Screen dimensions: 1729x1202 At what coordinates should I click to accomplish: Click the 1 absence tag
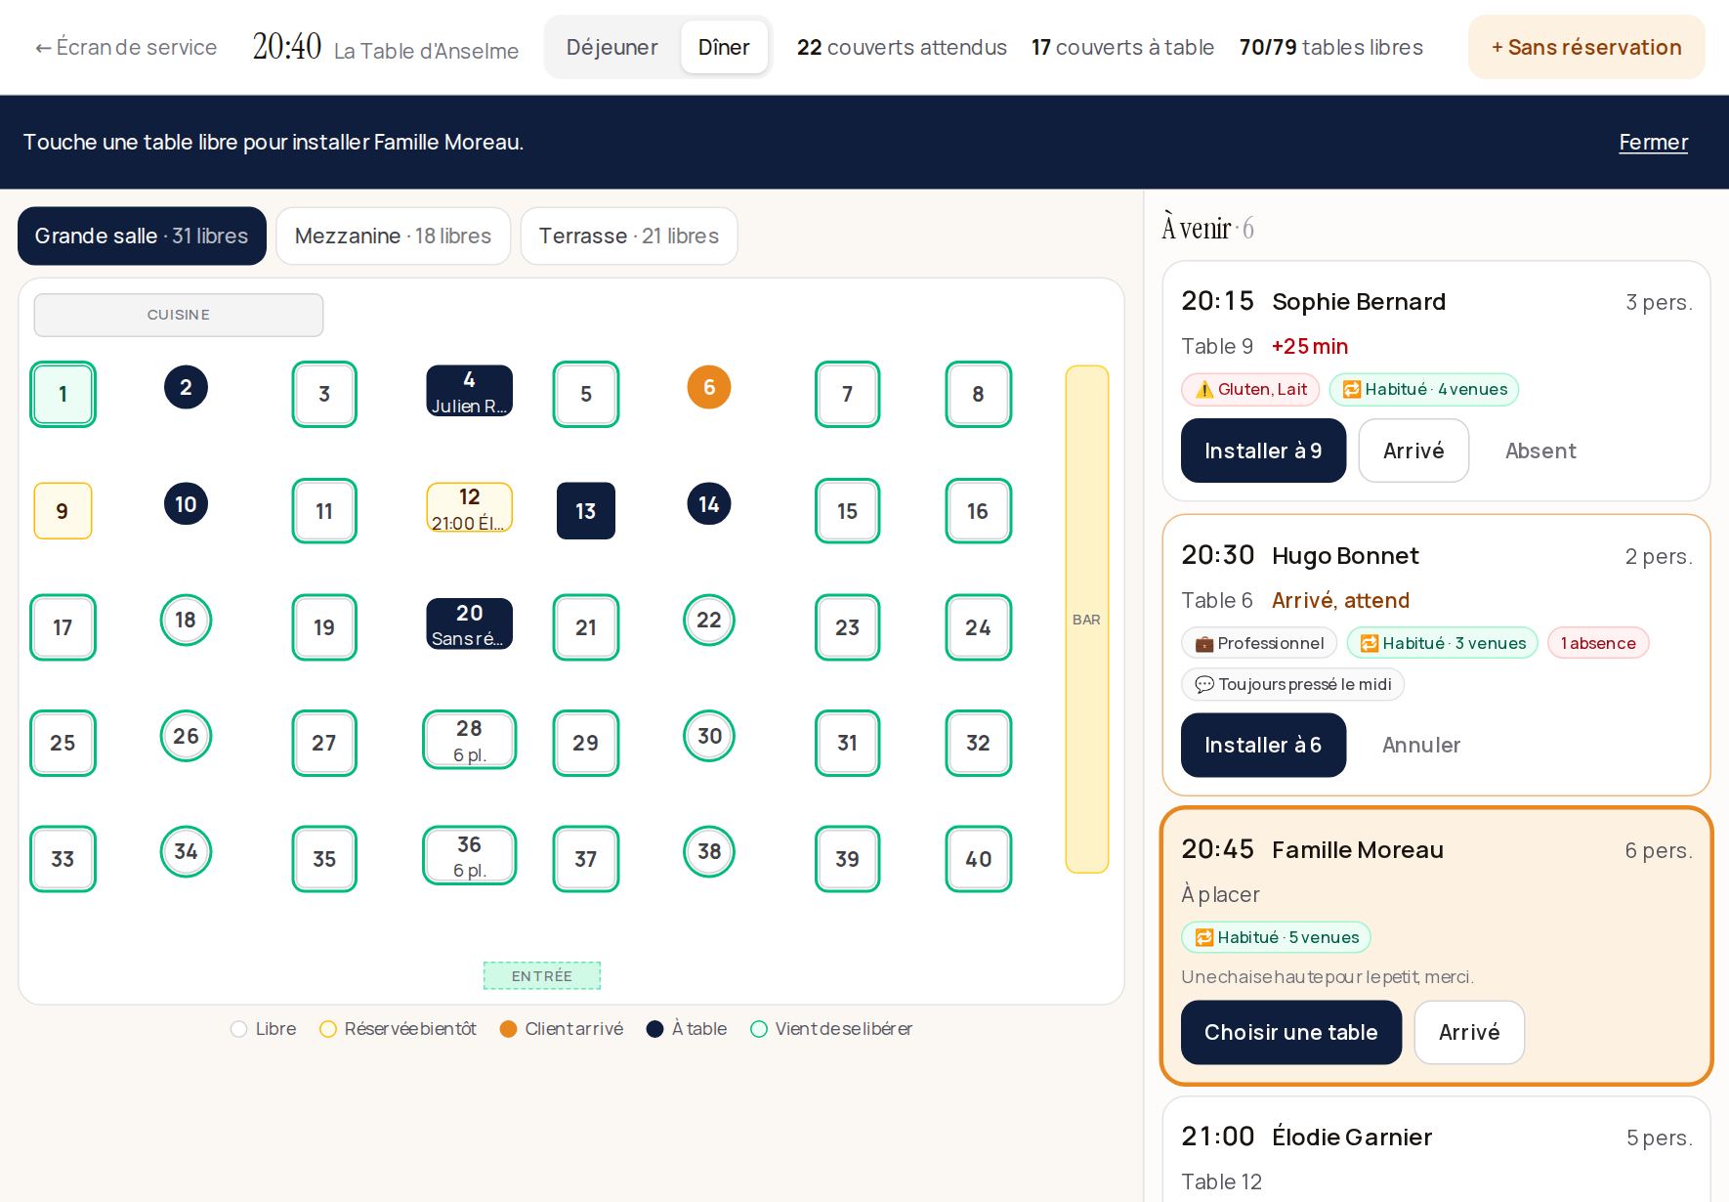[1598, 643]
